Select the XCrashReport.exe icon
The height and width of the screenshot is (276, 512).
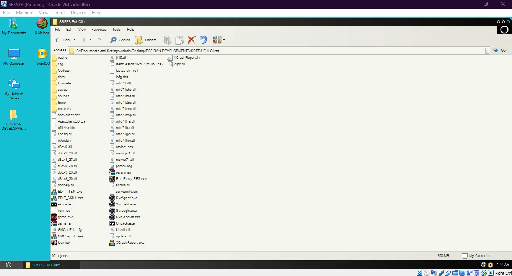[112, 243]
